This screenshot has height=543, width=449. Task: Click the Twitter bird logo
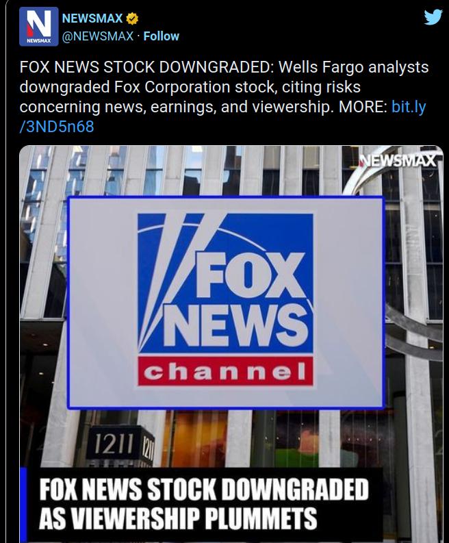point(433,17)
